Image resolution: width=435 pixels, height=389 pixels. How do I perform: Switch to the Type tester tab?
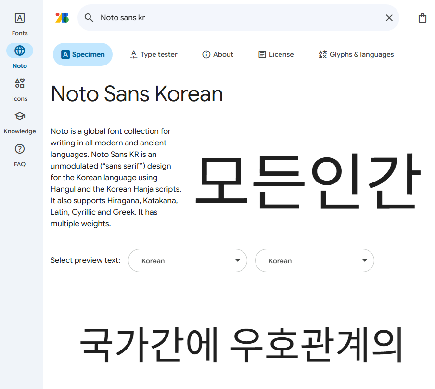tap(154, 54)
